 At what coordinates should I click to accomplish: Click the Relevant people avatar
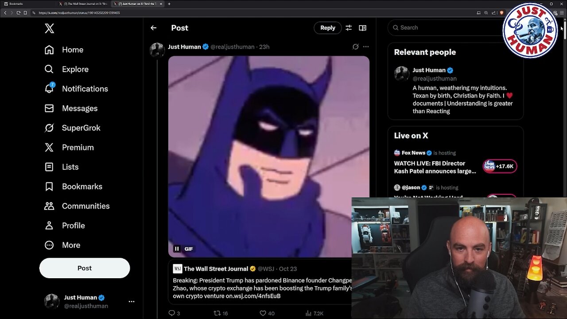[x=402, y=74]
